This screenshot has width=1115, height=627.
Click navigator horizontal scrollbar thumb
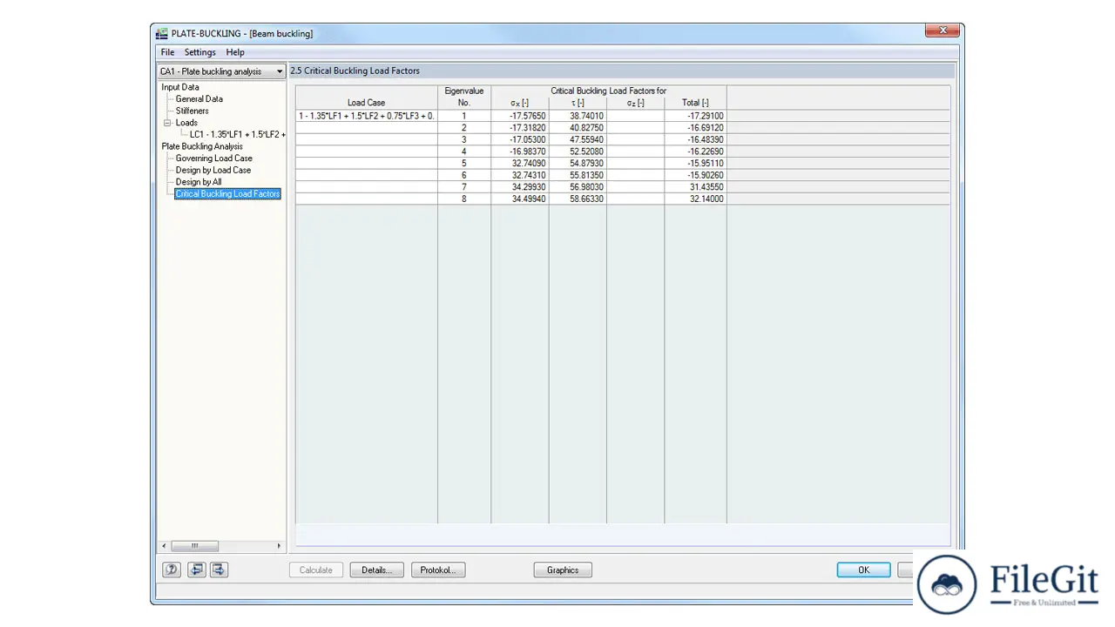(194, 546)
